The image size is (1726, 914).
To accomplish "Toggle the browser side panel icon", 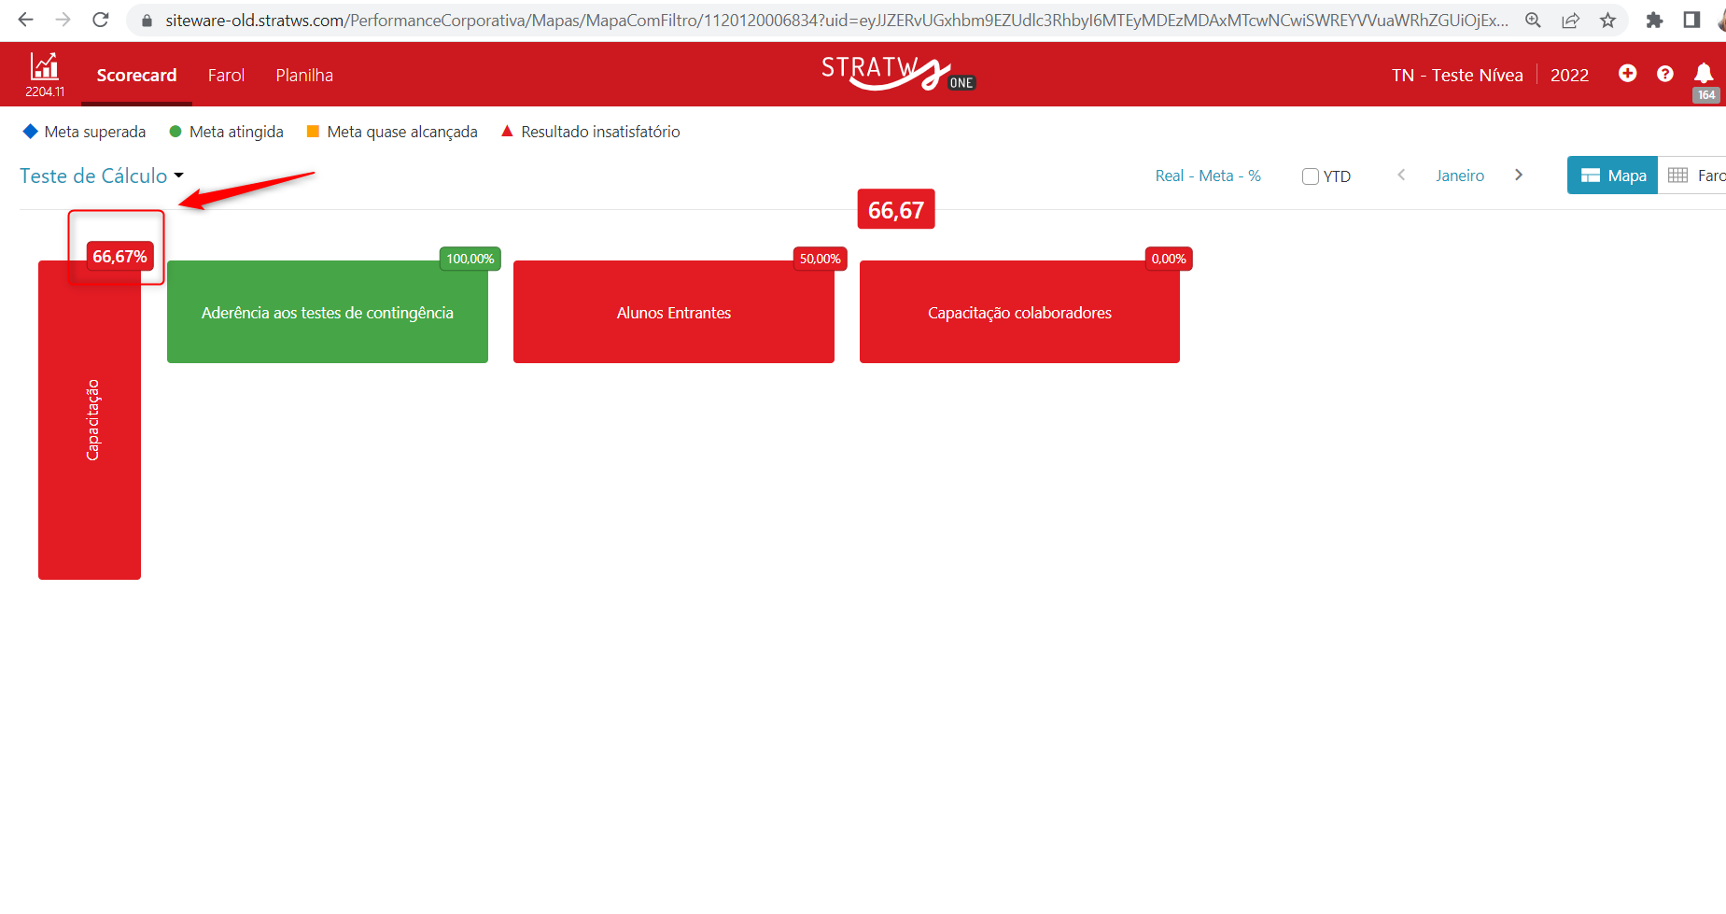I will coord(1691,20).
